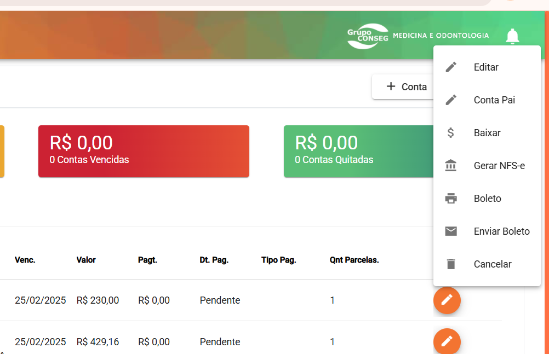The height and width of the screenshot is (354, 549).
Task: Add a new Conta with plus button
Action: point(406,86)
